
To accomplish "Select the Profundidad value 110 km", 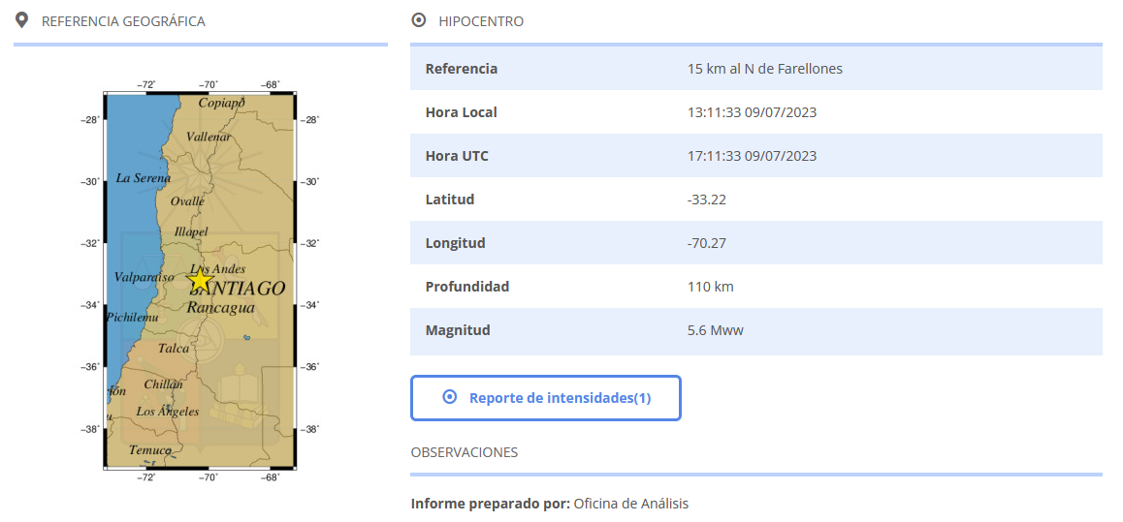I will pyautogui.click(x=710, y=287).
